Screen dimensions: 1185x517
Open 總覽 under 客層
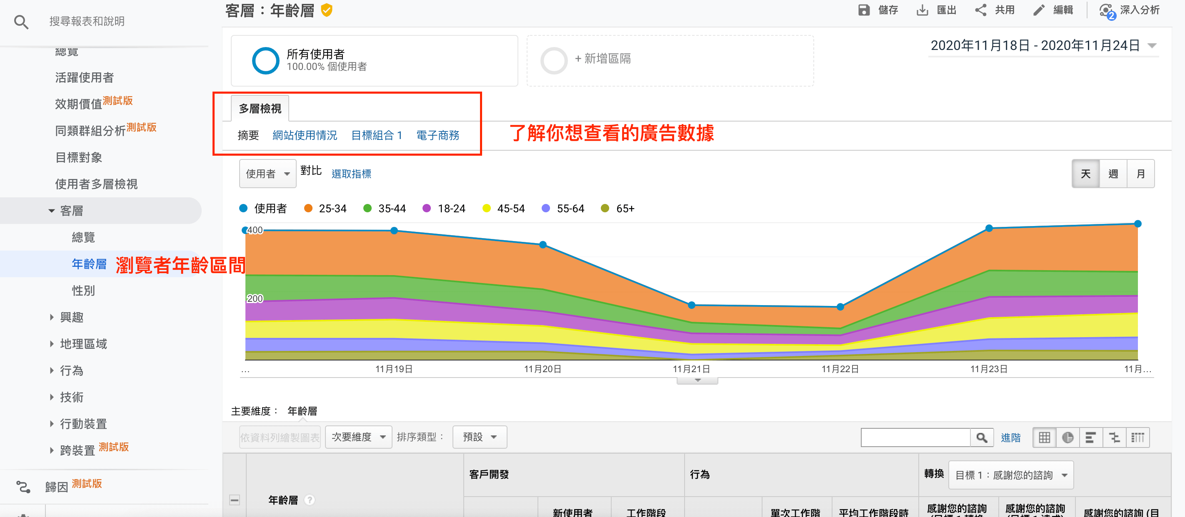coord(83,237)
